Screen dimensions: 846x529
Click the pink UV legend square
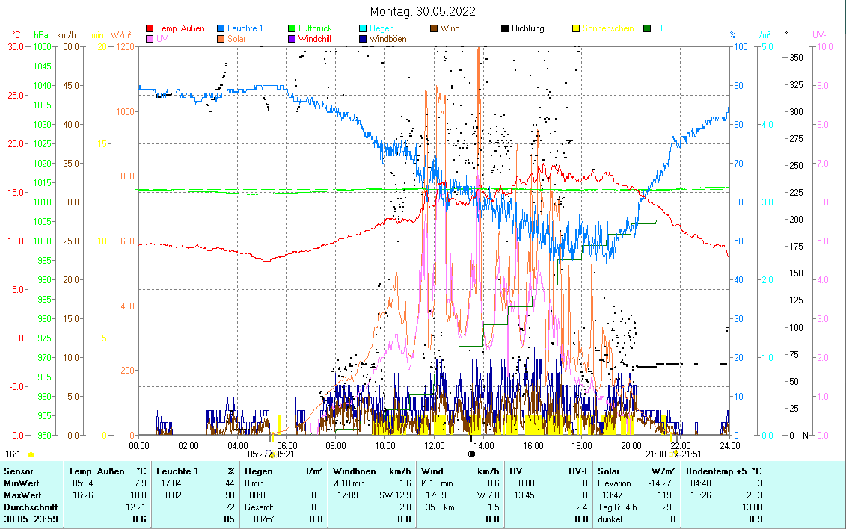pos(150,38)
